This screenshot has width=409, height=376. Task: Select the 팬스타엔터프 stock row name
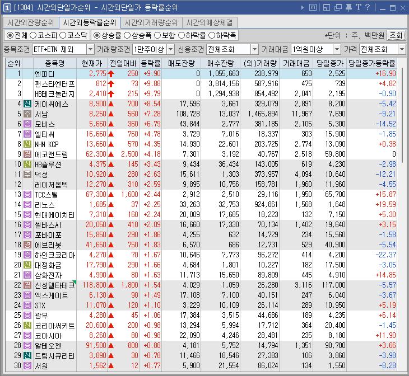(x=55, y=84)
